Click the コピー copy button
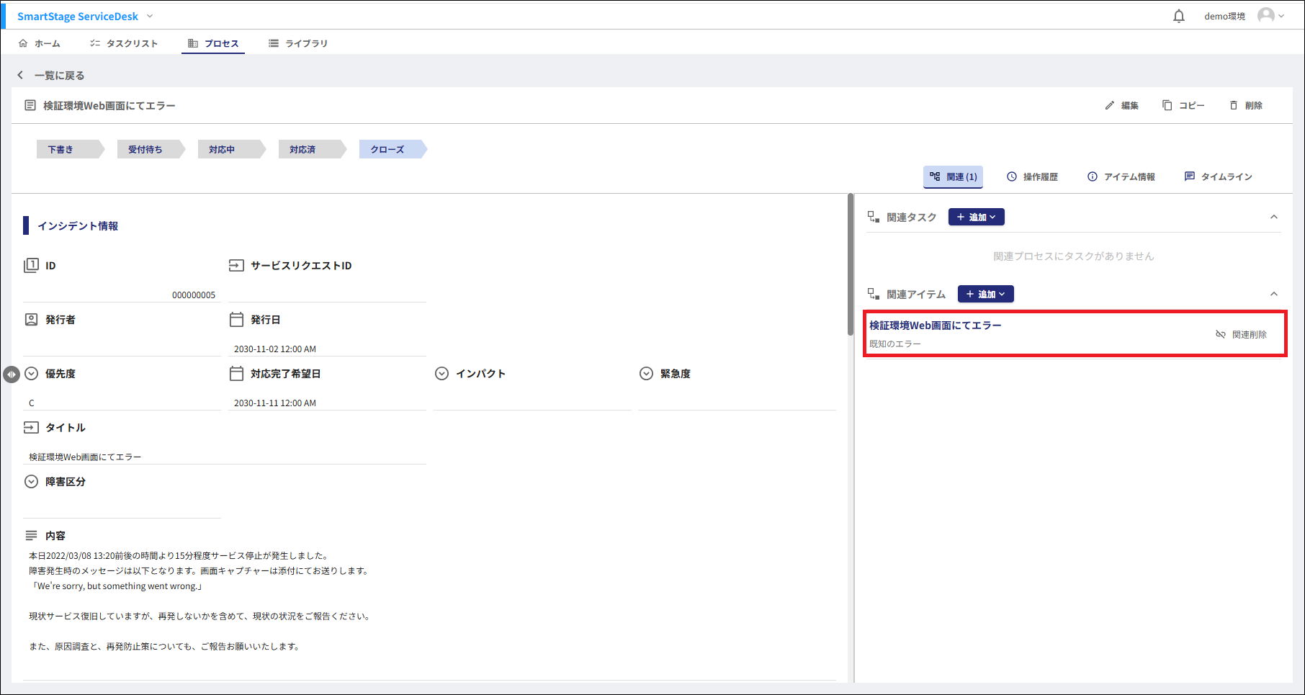 tap(1183, 105)
